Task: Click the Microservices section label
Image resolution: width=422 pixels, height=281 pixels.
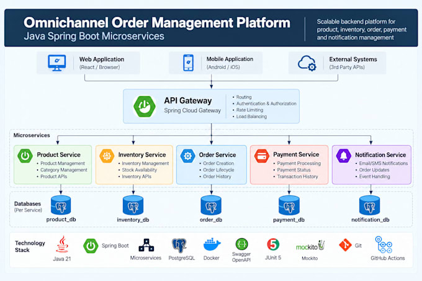Action: pyautogui.click(x=32, y=135)
